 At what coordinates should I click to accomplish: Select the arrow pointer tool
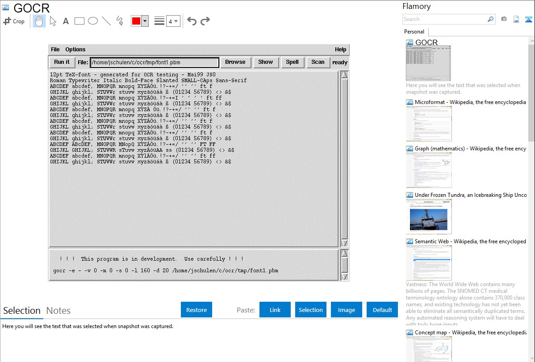tap(53, 21)
